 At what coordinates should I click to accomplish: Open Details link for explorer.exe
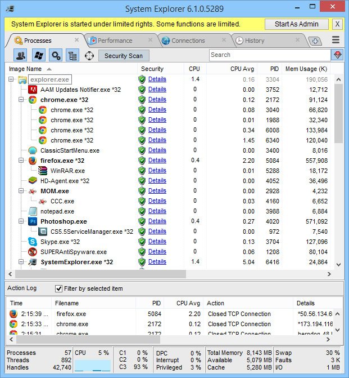(x=157, y=79)
